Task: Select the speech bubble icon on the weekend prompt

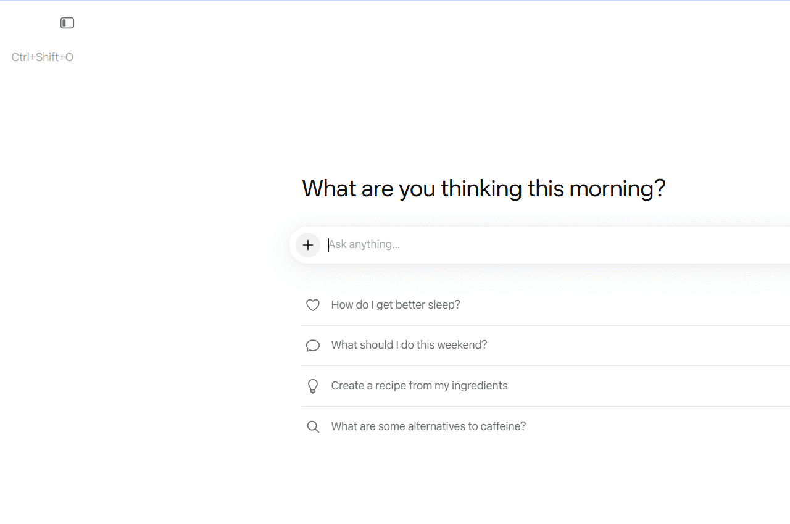Action: [x=313, y=345]
